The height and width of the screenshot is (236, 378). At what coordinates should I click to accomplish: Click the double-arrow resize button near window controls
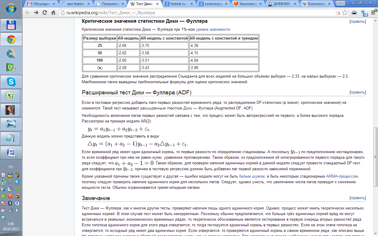[x=340, y=3]
